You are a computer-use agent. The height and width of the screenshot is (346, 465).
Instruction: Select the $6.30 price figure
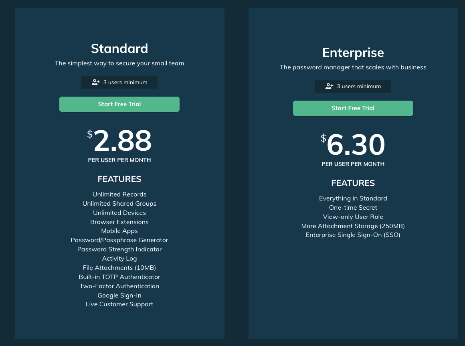click(x=353, y=145)
